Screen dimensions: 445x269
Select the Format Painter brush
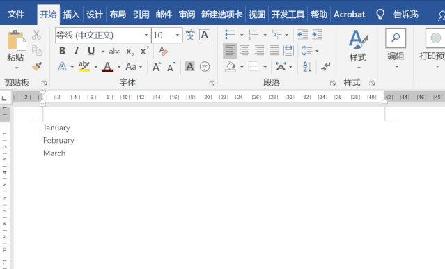click(x=37, y=66)
